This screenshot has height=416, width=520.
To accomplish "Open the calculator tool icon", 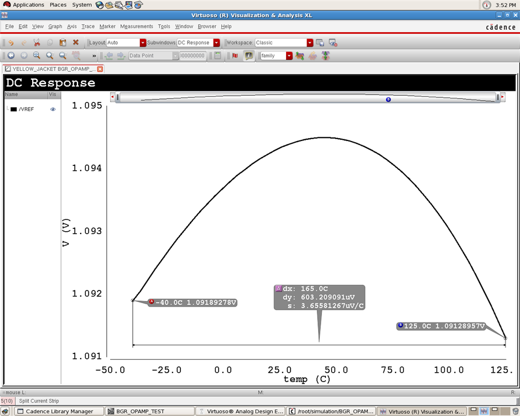I will point(217,56).
